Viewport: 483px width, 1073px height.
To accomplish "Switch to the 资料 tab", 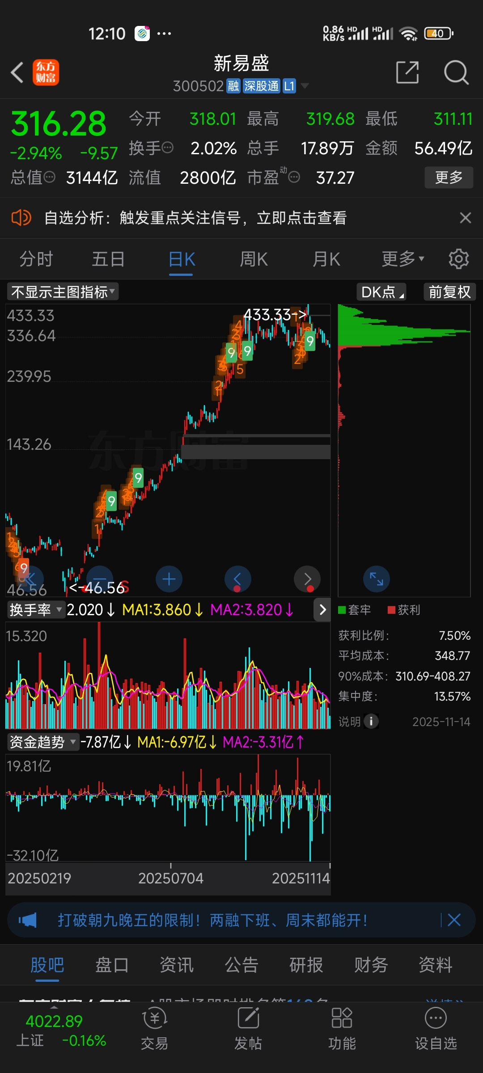I will click(436, 965).
